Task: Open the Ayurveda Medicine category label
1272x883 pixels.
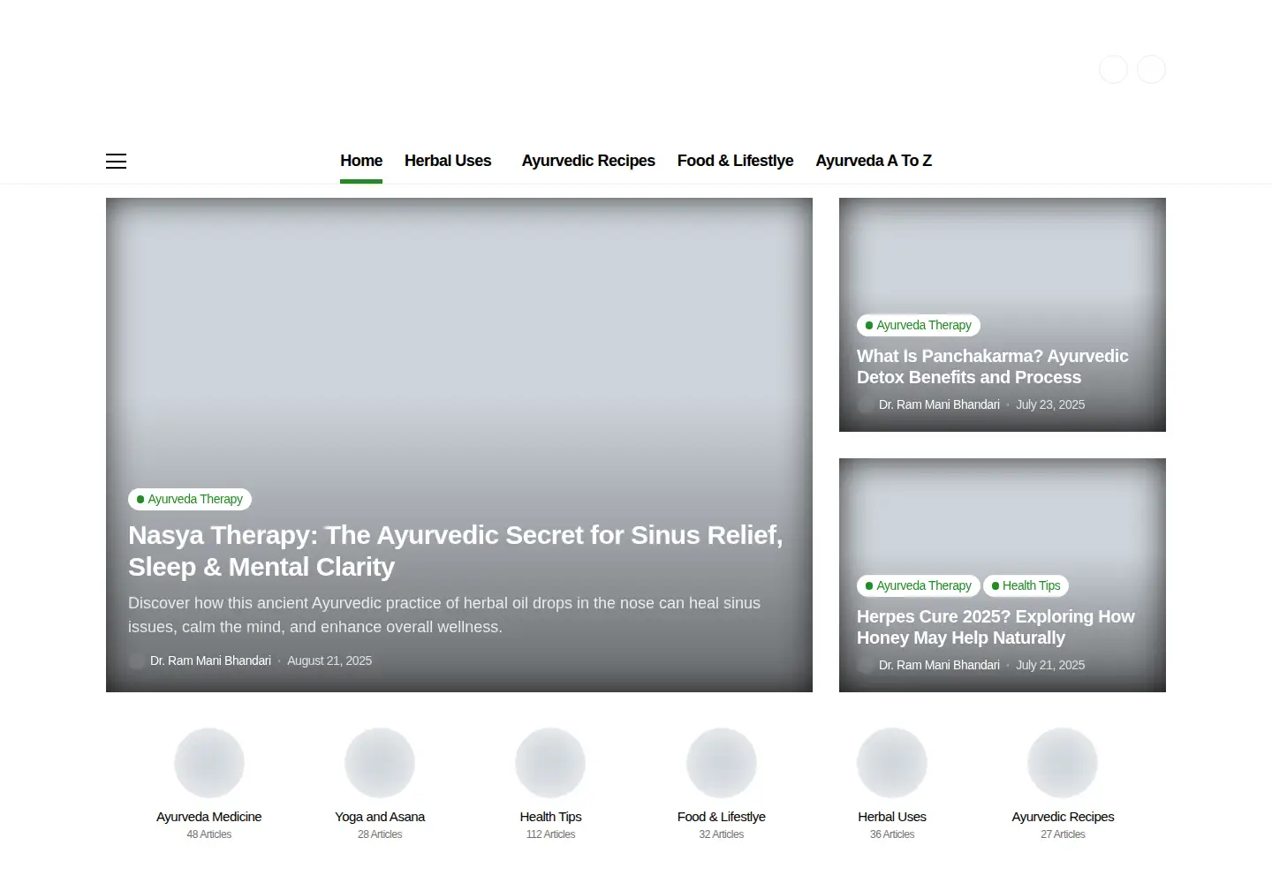Action: coord(209,817)
